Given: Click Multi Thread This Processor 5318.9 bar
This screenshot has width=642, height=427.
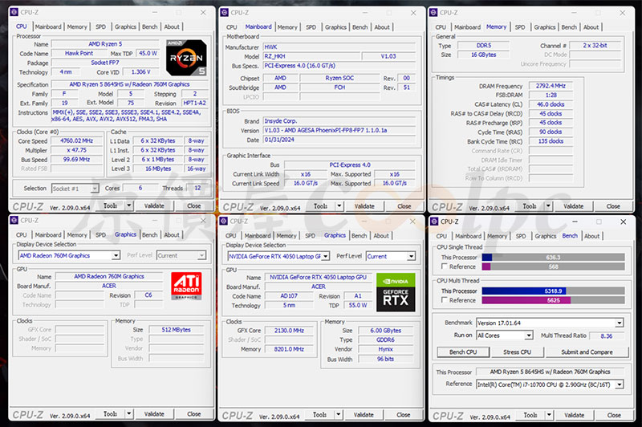Looking at the screenshot, I should click(x=553, y=291).
